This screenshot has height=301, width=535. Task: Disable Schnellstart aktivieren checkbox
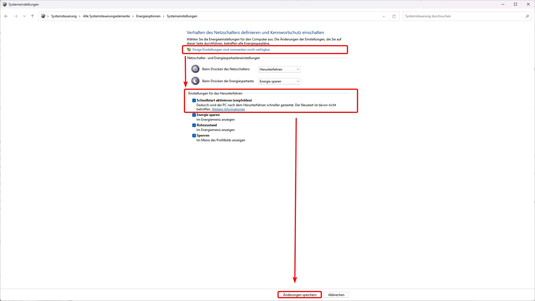point(194,100)
